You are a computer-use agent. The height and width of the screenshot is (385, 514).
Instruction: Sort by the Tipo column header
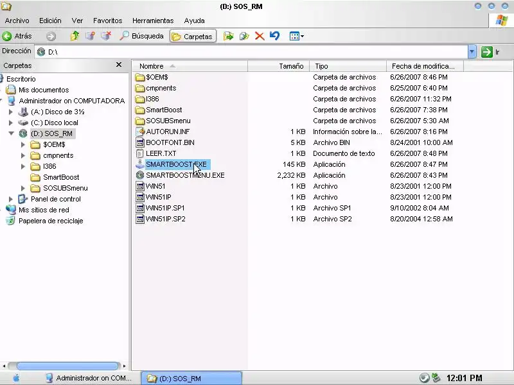(348, 66)
